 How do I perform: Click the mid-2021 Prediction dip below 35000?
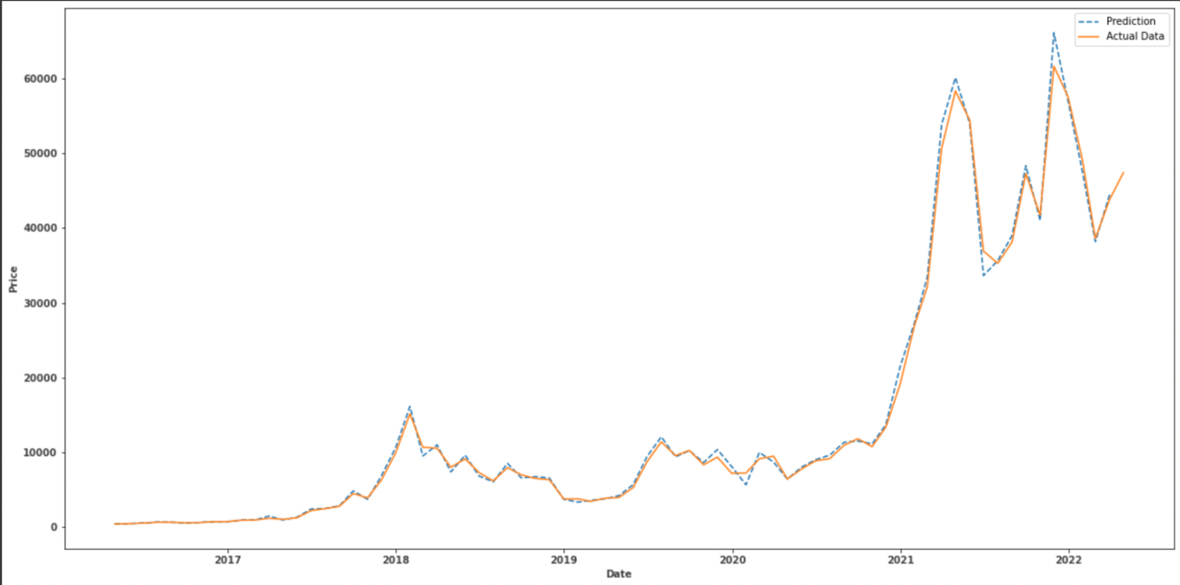983,275
